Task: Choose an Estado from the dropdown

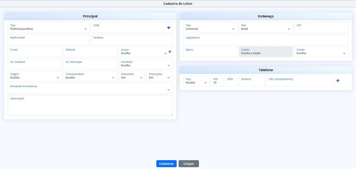Action: click(321, 52)
